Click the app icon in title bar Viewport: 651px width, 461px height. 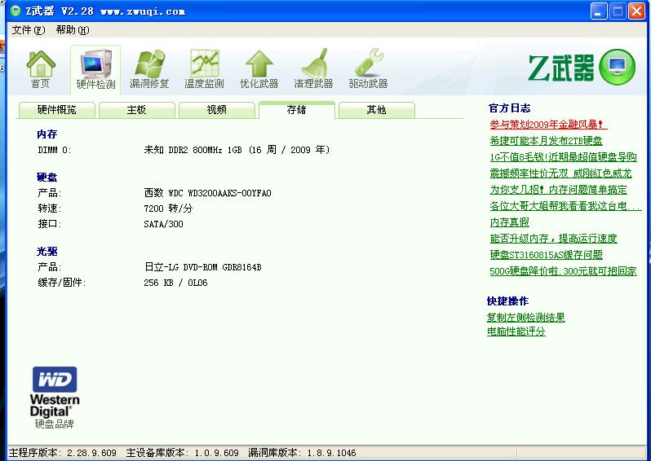[15, 11]
